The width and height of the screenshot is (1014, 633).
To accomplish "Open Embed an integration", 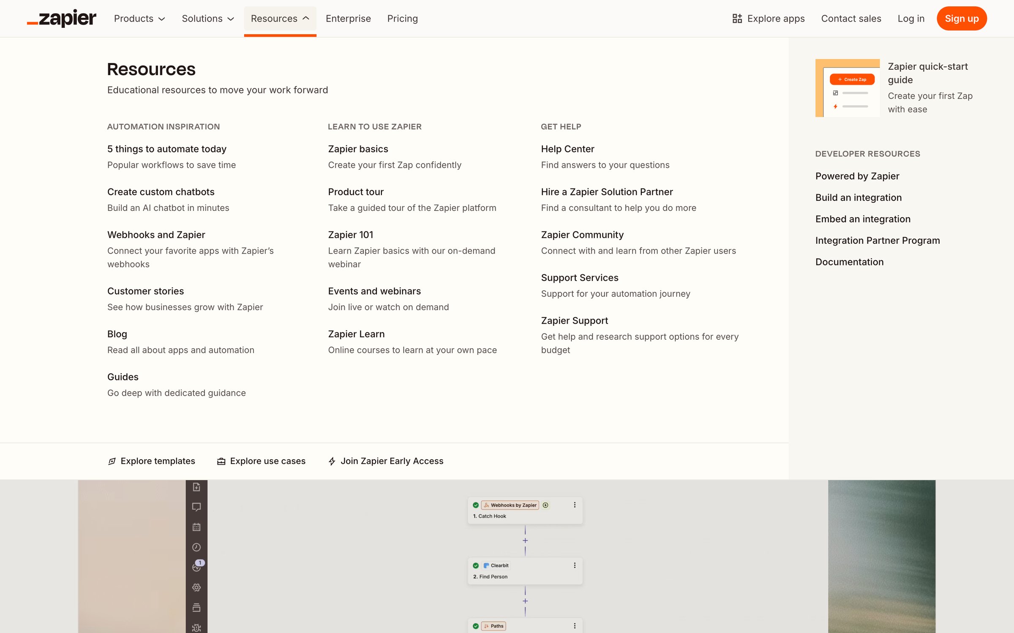I will point(863,219).
